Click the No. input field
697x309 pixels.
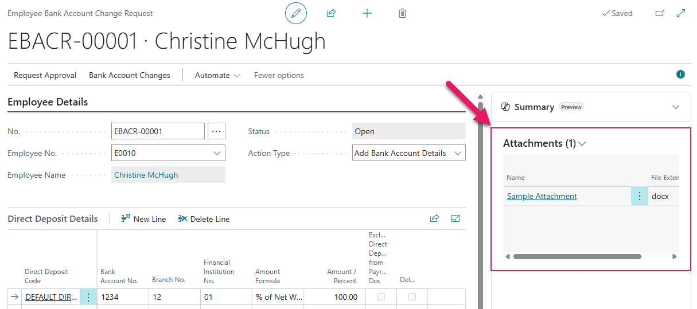point(158,131)
